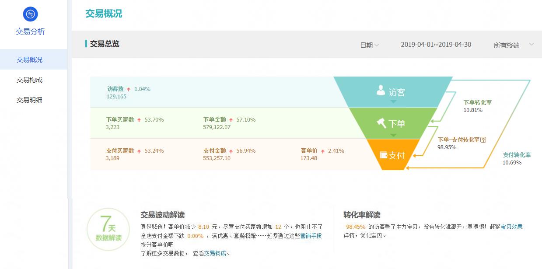Click the 访客数 value 129,165
The width and height of the screenshot is (542, 269).
coord(116,97)
